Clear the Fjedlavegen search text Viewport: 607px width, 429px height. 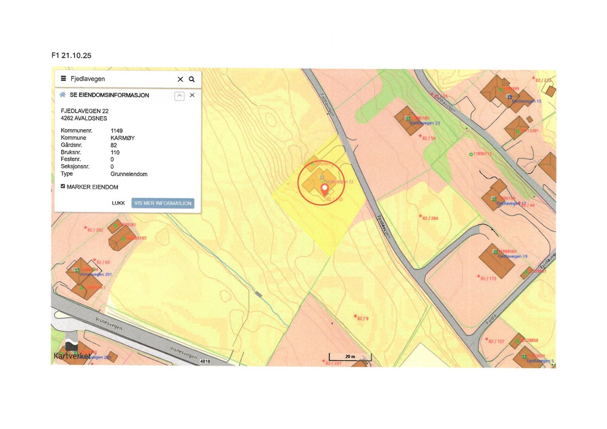[x=180, y=79]
